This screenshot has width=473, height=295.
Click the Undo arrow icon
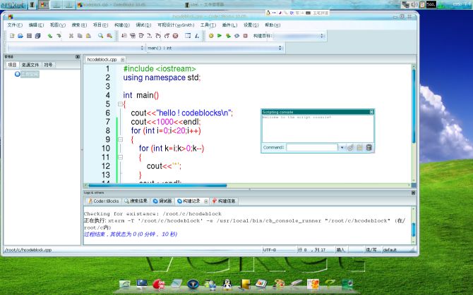pos(50,36)
